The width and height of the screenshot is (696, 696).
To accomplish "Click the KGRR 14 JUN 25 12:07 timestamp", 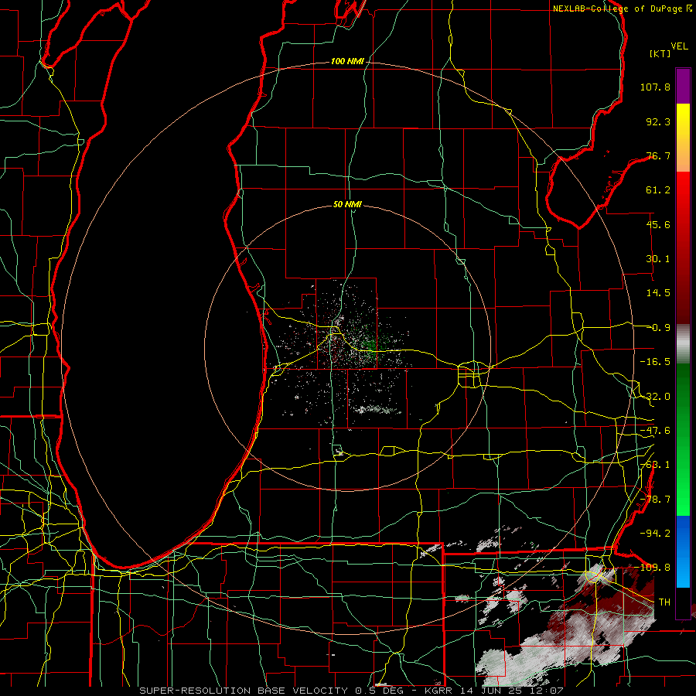I will (494, 691).
